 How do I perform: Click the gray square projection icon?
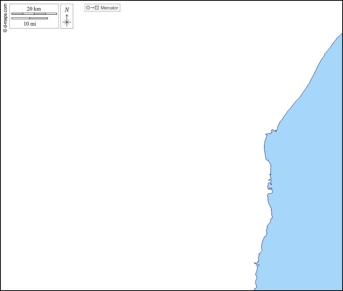(97, 8)
